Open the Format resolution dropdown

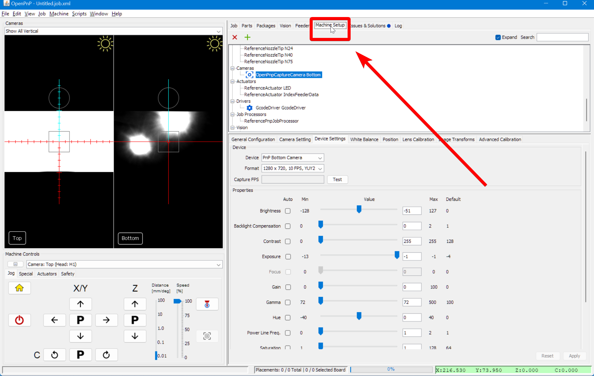[292, 168]
